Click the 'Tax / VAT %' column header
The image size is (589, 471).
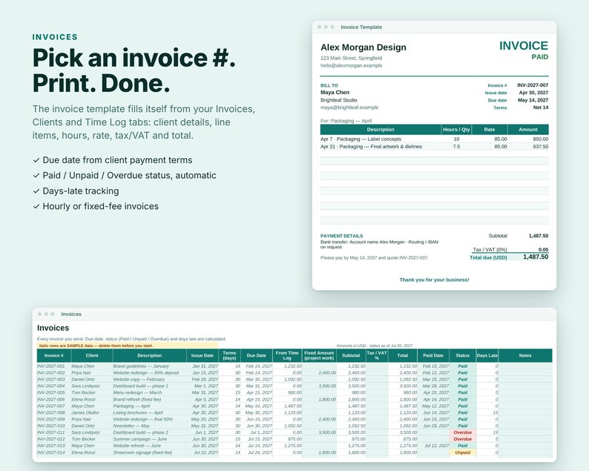[377, 355]
